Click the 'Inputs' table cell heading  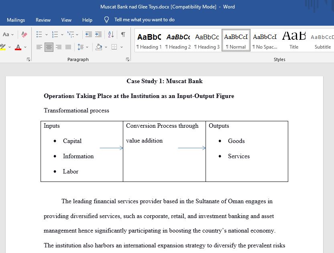[52, 126]
